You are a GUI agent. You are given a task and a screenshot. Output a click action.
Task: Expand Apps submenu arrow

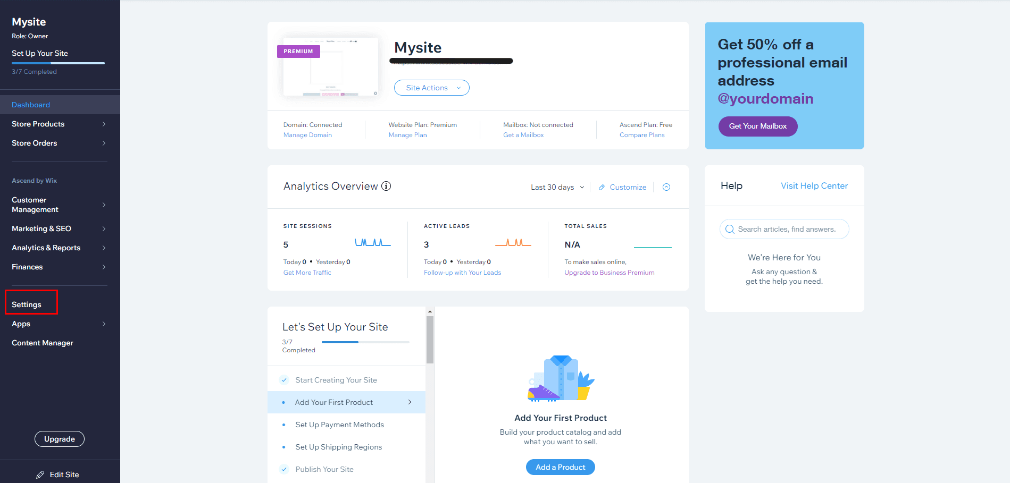pyautogui.click(x=104, y=324)
